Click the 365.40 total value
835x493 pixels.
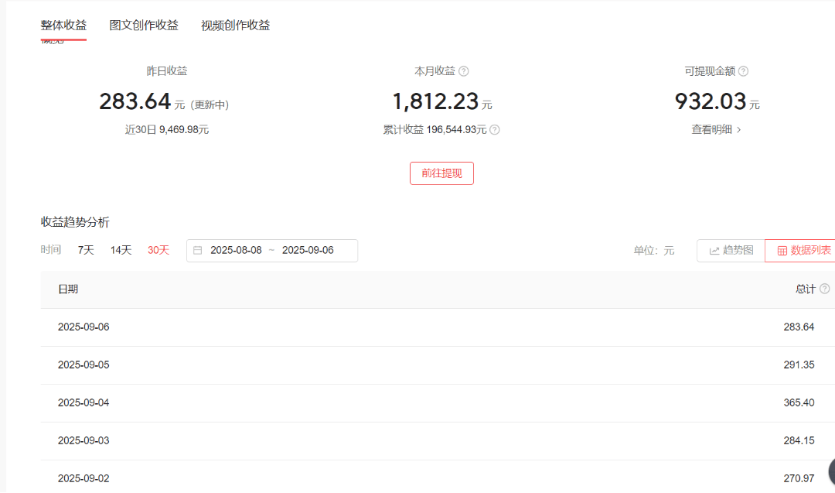point(799,402)
